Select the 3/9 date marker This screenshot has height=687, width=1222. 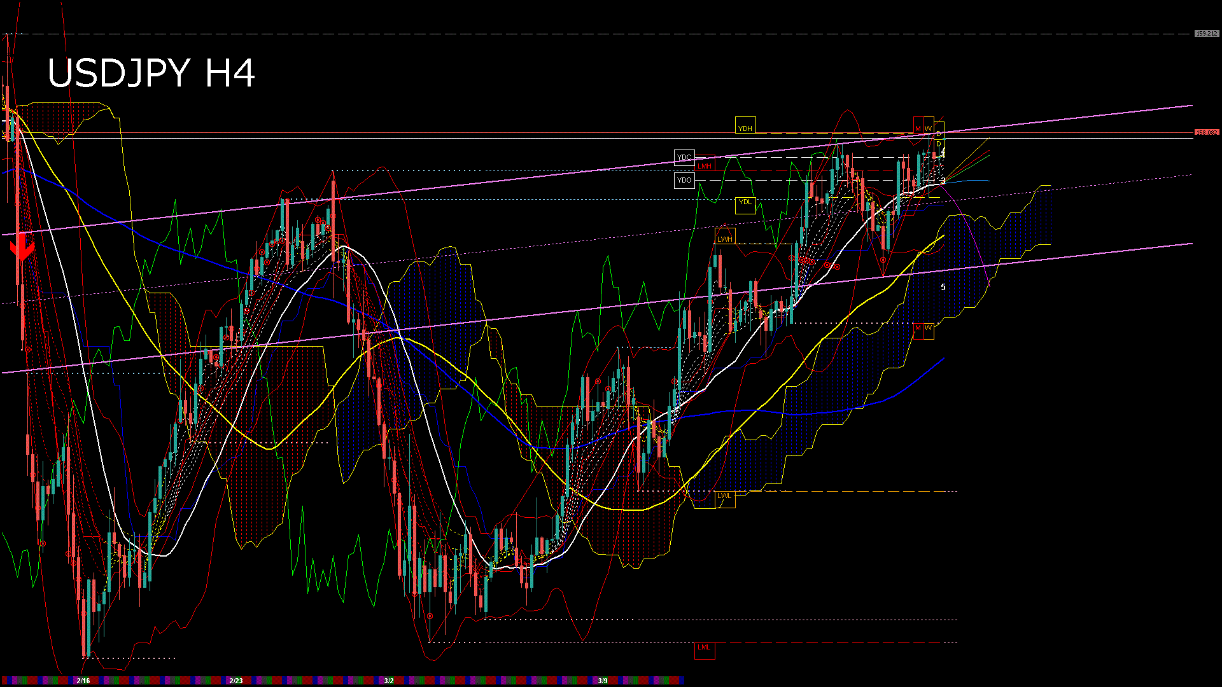(603, 681)
